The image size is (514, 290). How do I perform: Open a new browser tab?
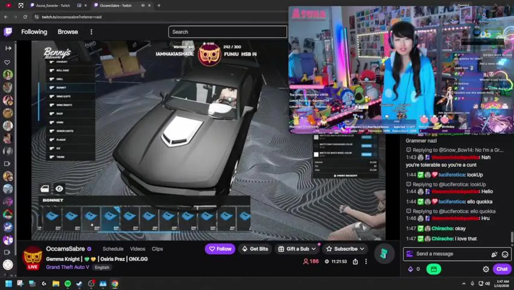click(x=159, y=5)
